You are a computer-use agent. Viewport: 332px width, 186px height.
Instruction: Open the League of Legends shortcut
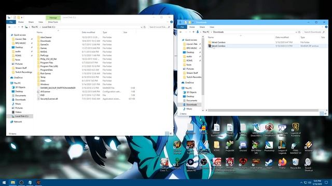(x=282, y=147)
